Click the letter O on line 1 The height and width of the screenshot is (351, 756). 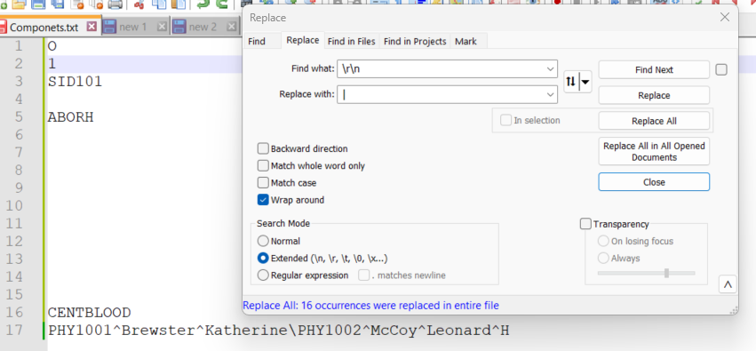click(x=52, y=46)
